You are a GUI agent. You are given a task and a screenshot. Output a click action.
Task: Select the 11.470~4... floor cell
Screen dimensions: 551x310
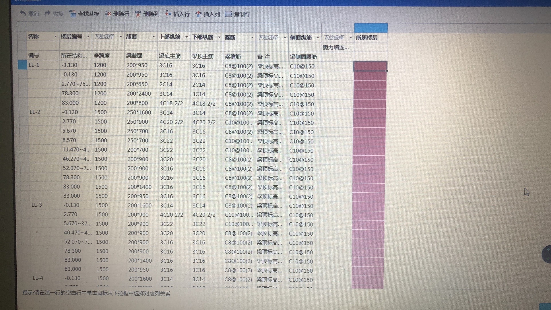coord(77,150)
